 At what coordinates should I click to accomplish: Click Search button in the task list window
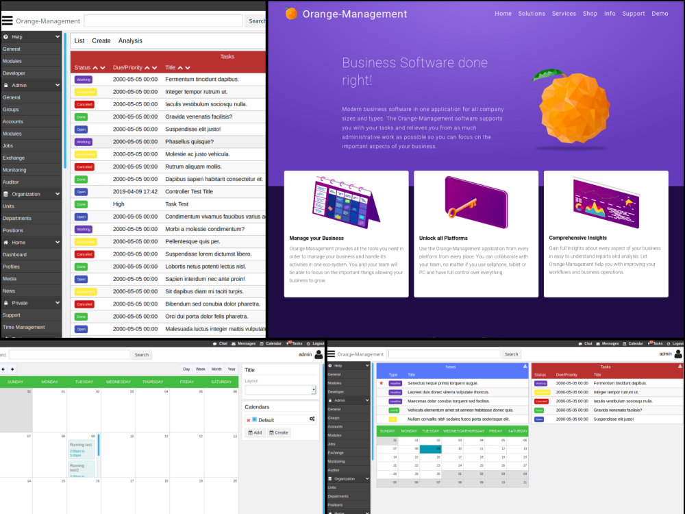pos(256,21)
